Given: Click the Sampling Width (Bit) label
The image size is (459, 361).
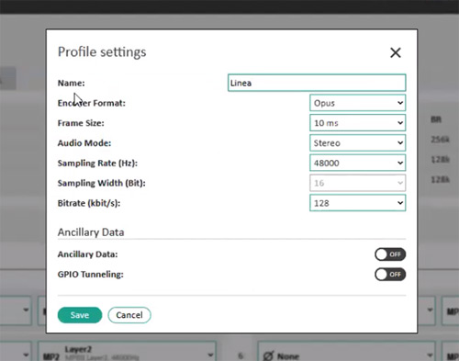Looking at the screenshot, I should pyautogui.click(x=101, y=183).
